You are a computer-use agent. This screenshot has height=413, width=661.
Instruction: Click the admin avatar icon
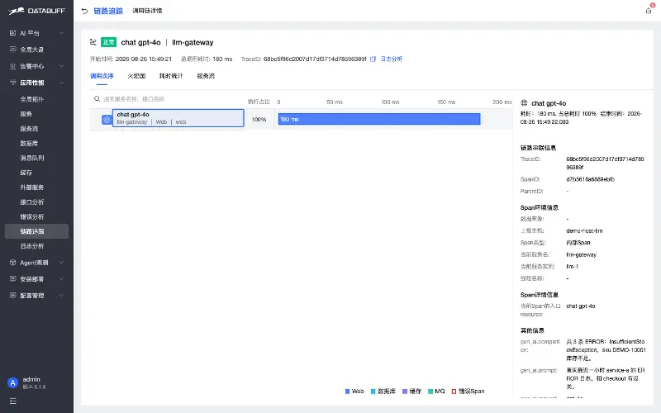(13, 382)
